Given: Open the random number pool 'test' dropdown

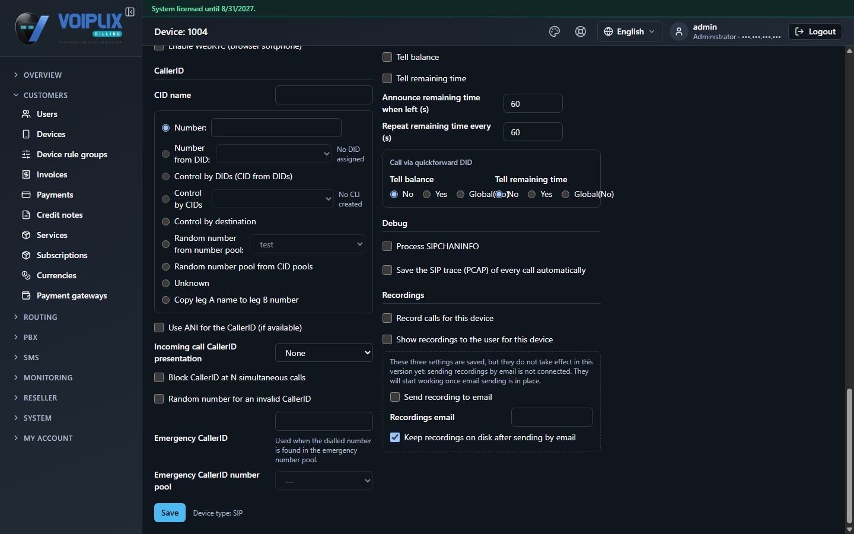Looking at the screenshot, I should point(307,244).
